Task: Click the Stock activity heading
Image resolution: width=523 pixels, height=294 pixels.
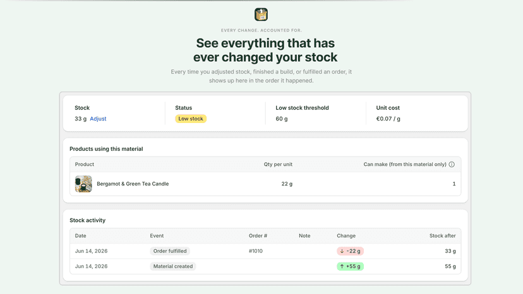Action: [x=87, y=220]
